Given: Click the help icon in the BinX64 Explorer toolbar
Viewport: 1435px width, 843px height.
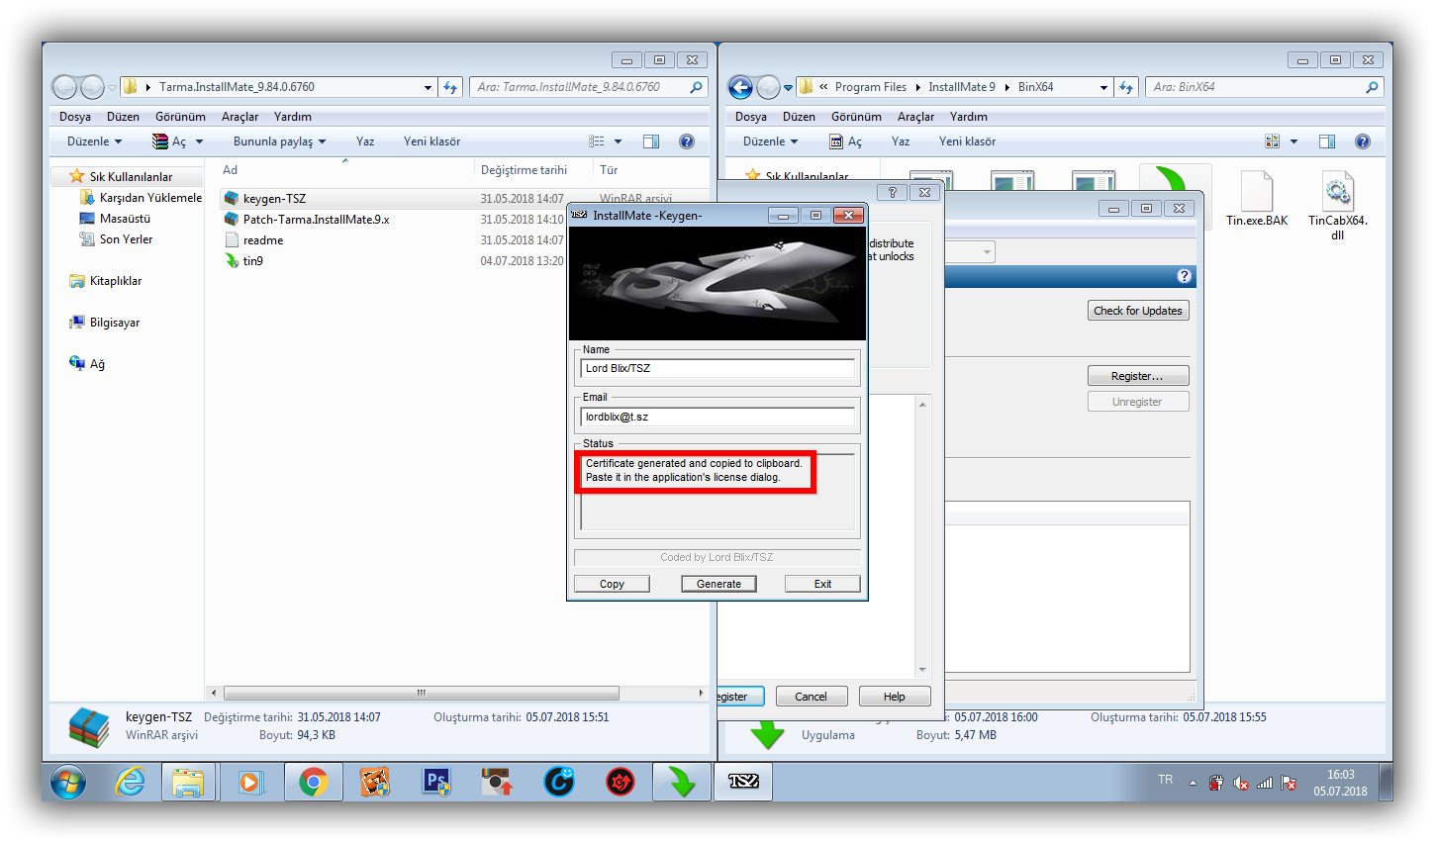Looking at the screenshot, I should pyautogui.click(x=1363, y=141).
